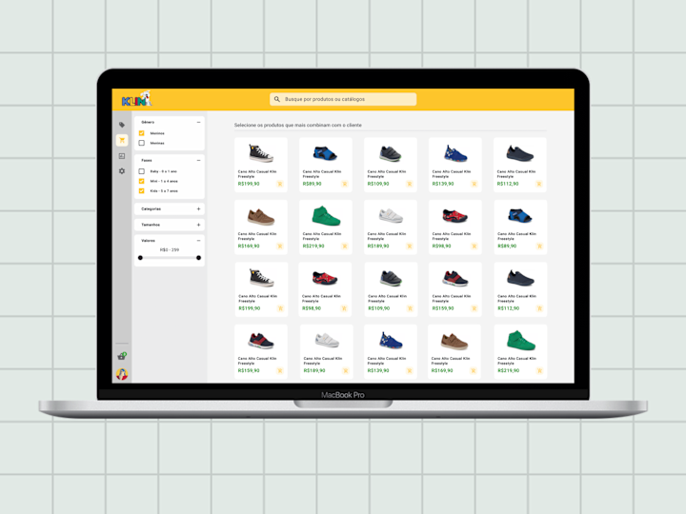Click the Meninas label text
Image resolution: width=686 pixels, height=514 pixels.
157,144
